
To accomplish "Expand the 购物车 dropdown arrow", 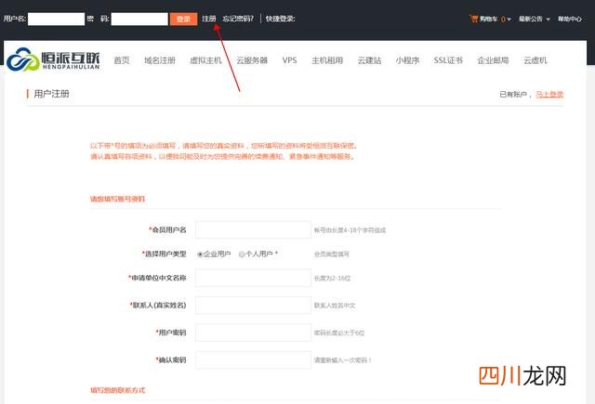I will pos(509,20).
